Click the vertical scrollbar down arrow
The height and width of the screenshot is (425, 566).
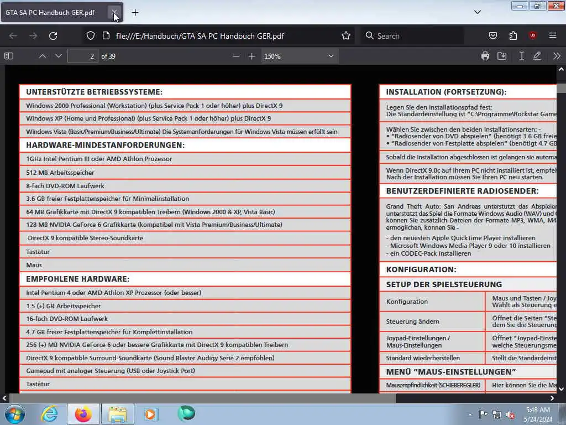[x=561, y=389]
